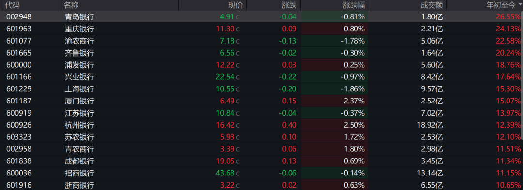
Task: Select the 江苏银行 stock name
Action: [79, 113]
